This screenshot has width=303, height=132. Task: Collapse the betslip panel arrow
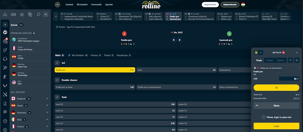click(297, 52)
